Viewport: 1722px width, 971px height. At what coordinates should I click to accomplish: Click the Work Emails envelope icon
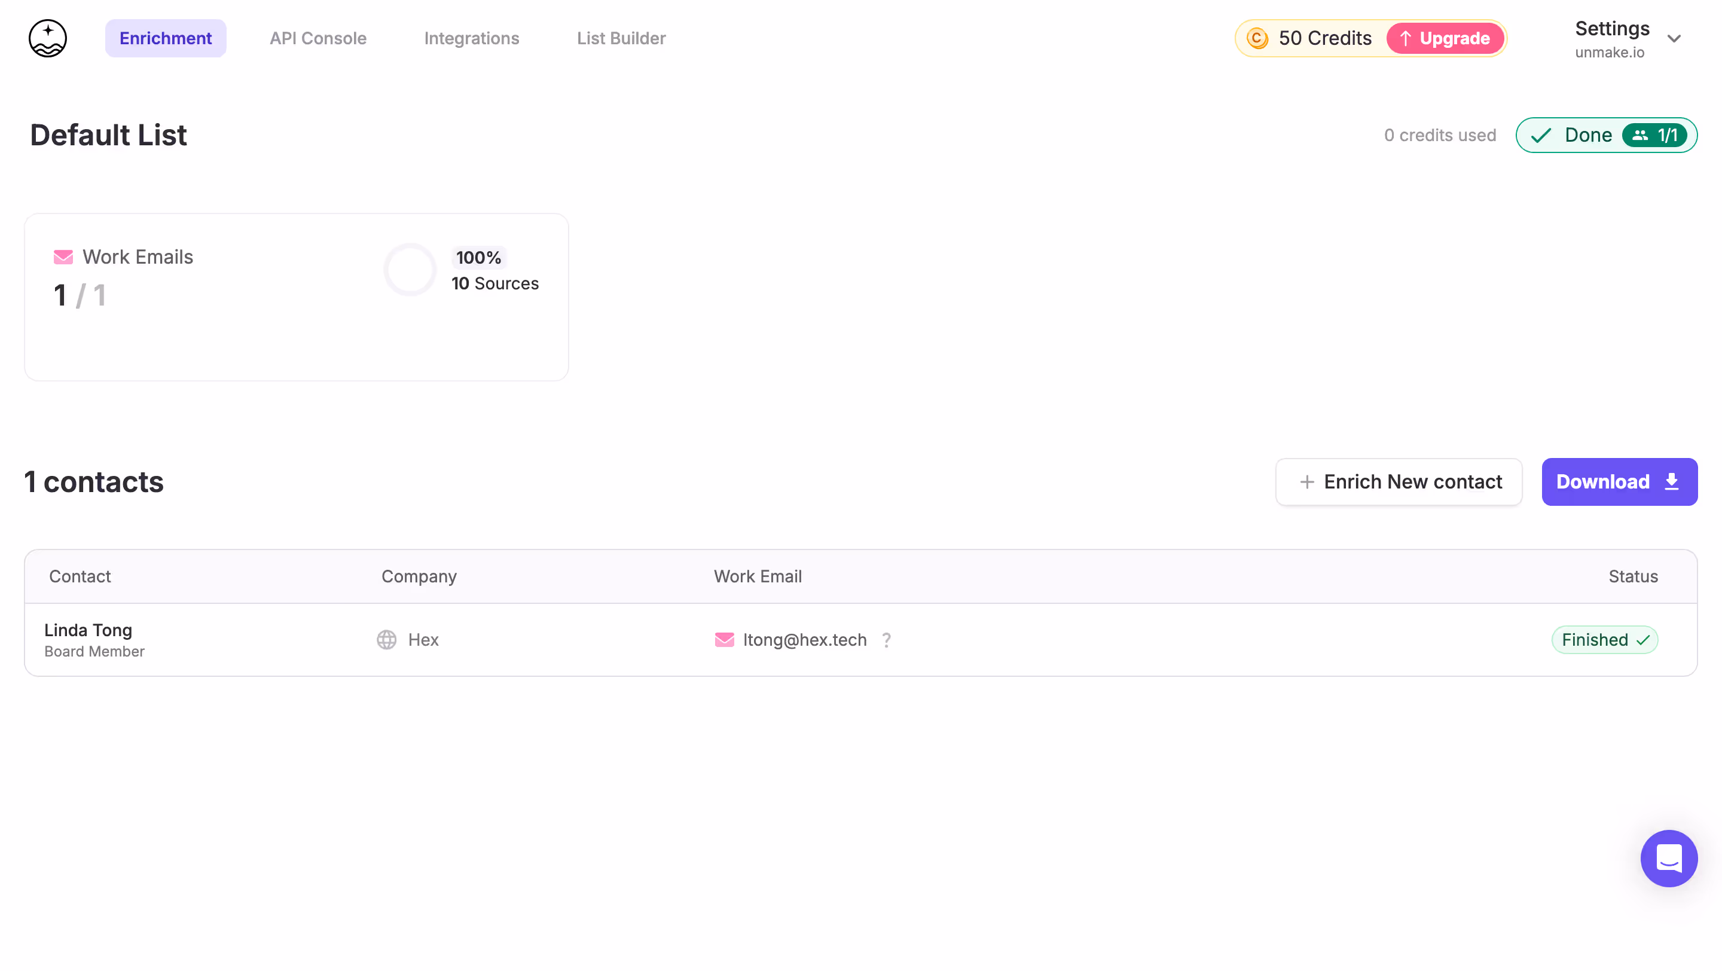(x=63, y=257)
